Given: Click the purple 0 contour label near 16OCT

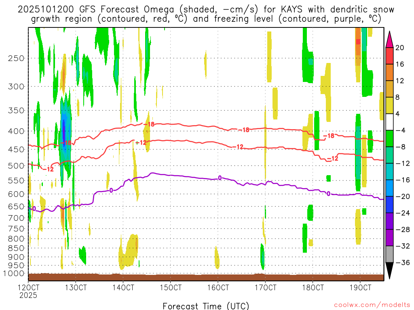Looking at the screenshot, I should click(x=220, y=178).
